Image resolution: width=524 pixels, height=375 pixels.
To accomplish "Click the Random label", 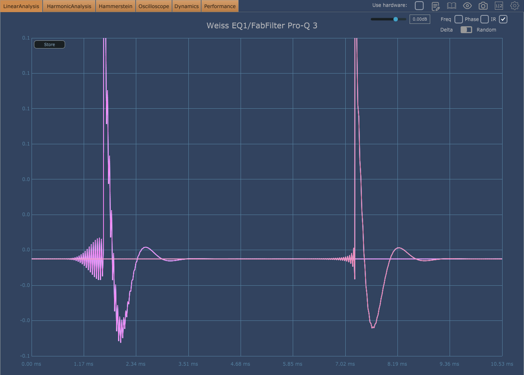I will tap(486, 29).
